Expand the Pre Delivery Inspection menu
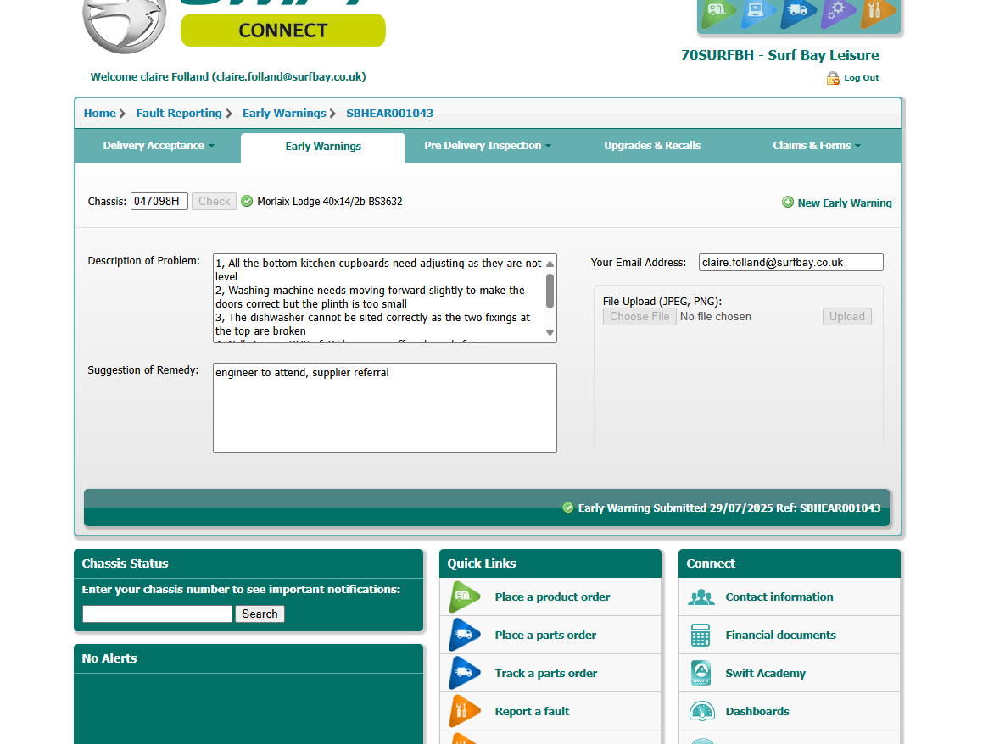1005x744 pixels. (488, 146)
